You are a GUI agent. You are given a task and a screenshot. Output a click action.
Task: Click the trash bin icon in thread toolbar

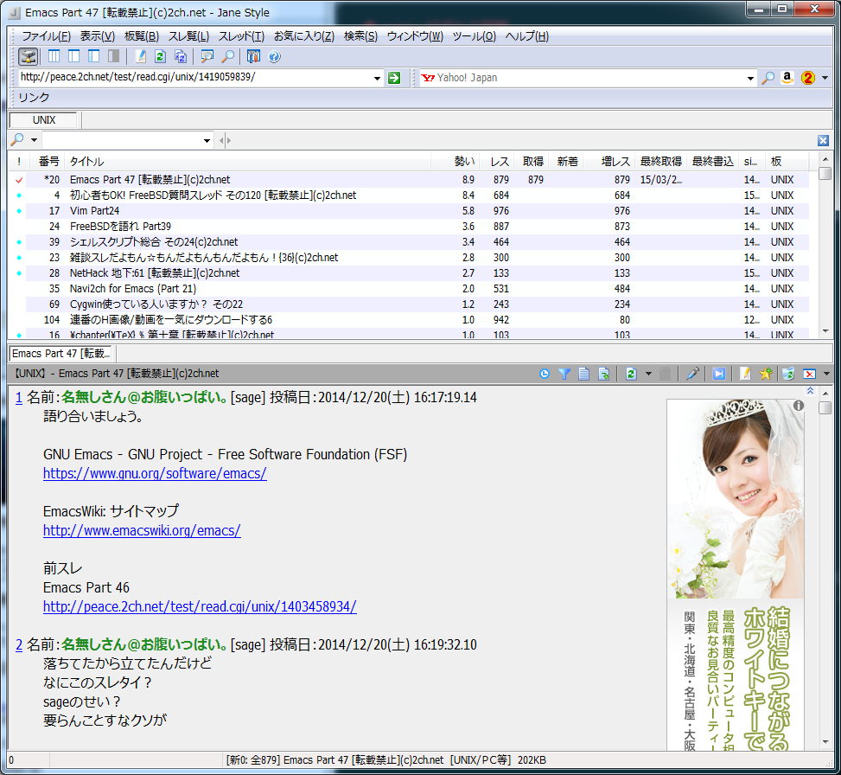[x=787, y=374]
